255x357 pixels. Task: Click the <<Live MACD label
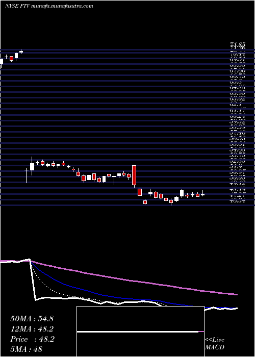[x=215, y=344]
